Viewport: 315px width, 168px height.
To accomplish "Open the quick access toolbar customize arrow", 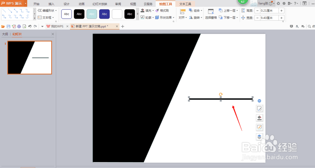I will click(x=42, y=26).
